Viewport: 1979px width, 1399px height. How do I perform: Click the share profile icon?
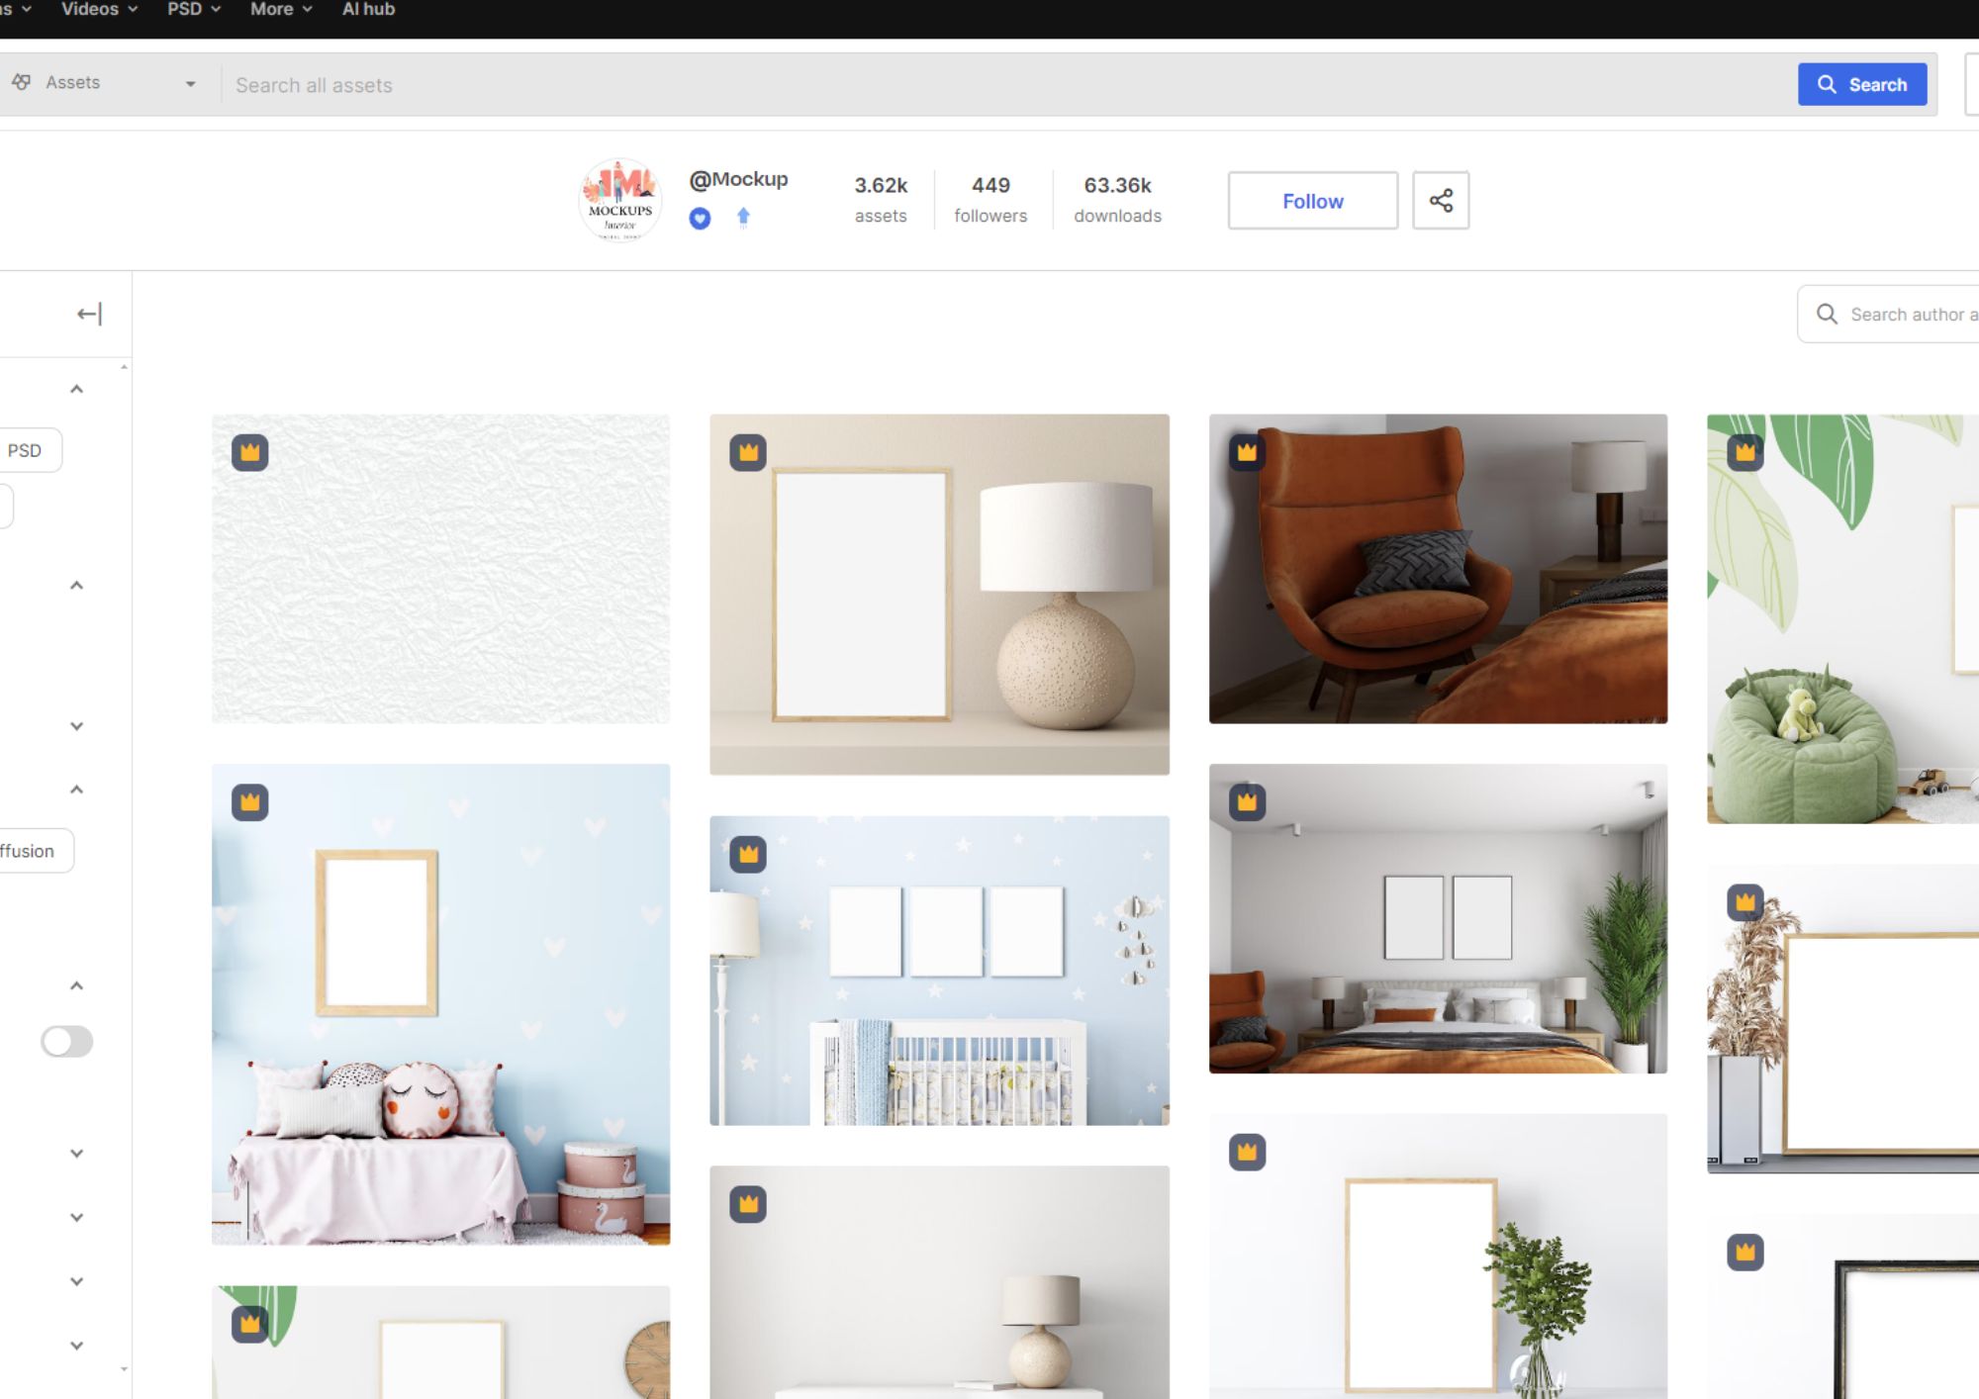1440,201
